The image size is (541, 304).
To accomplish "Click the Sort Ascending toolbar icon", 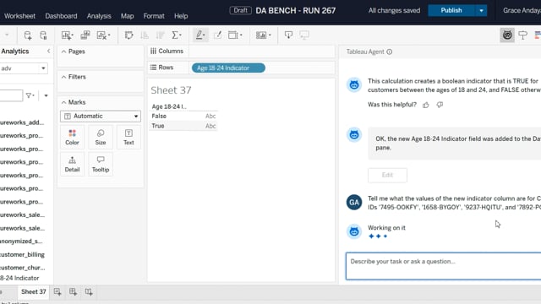I will tap(145, 35).
